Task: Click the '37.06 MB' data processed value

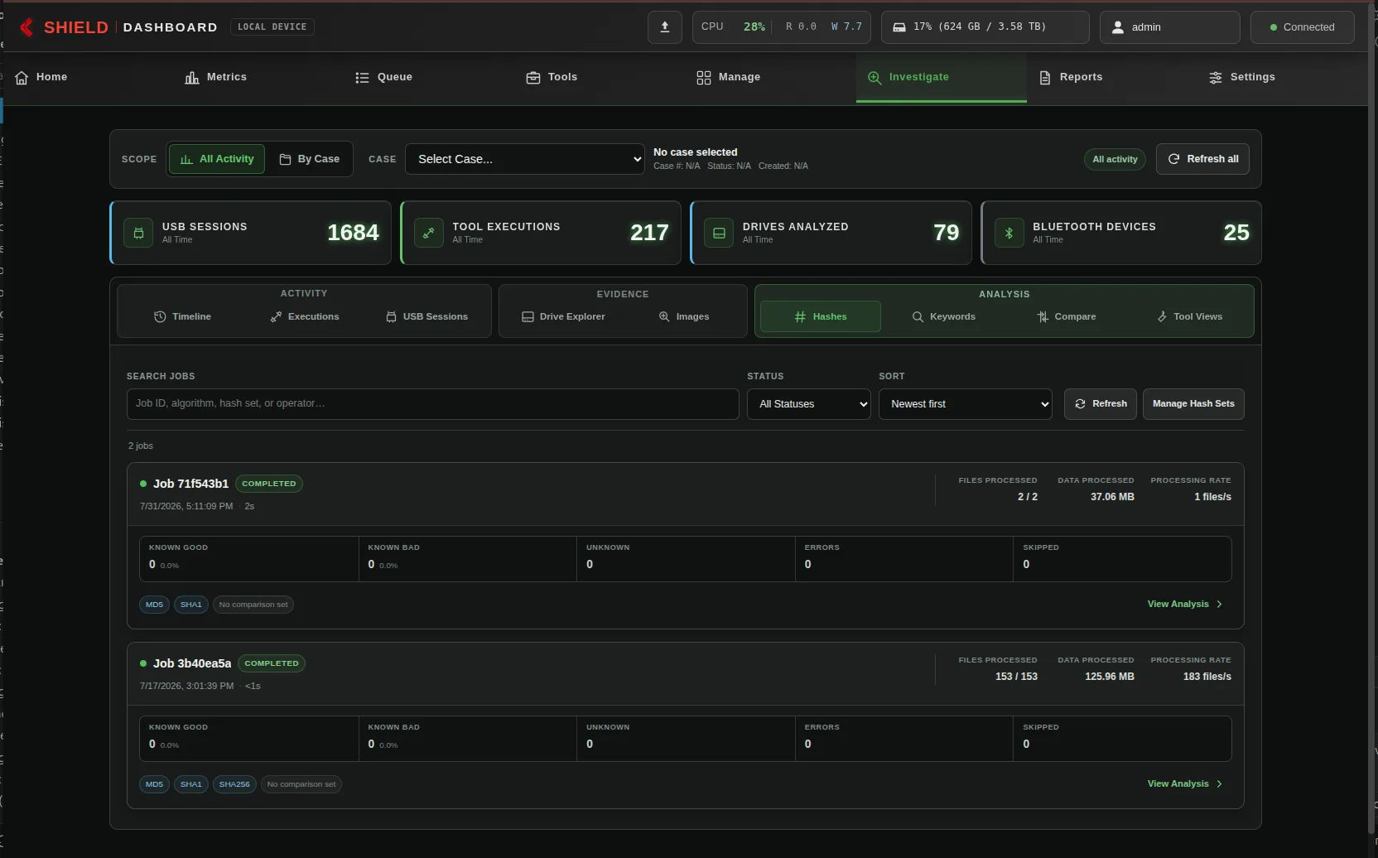Action: point(1112,497)
